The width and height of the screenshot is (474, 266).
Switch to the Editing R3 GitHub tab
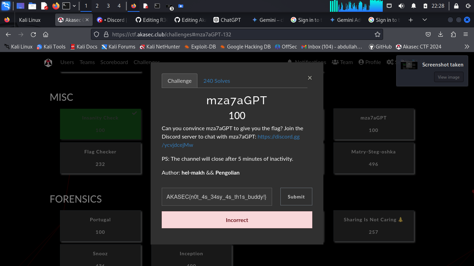151,20
